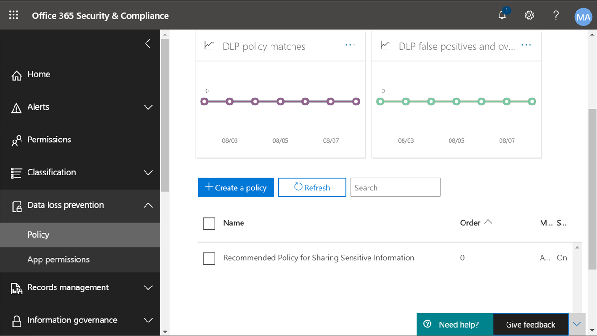Open the app launcher waffle icon

14,15
